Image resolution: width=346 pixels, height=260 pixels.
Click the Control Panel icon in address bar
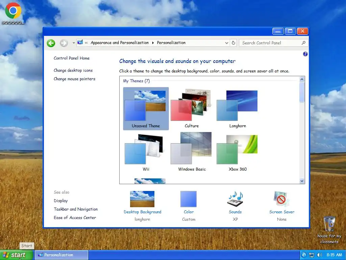(80, 42)
